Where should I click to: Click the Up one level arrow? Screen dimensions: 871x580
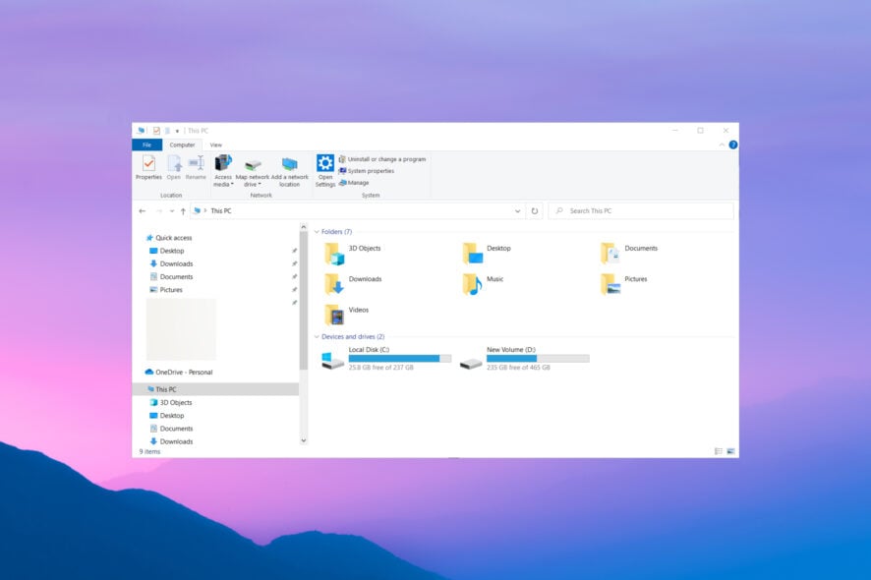pyautogui.click(x=183, y=211)
